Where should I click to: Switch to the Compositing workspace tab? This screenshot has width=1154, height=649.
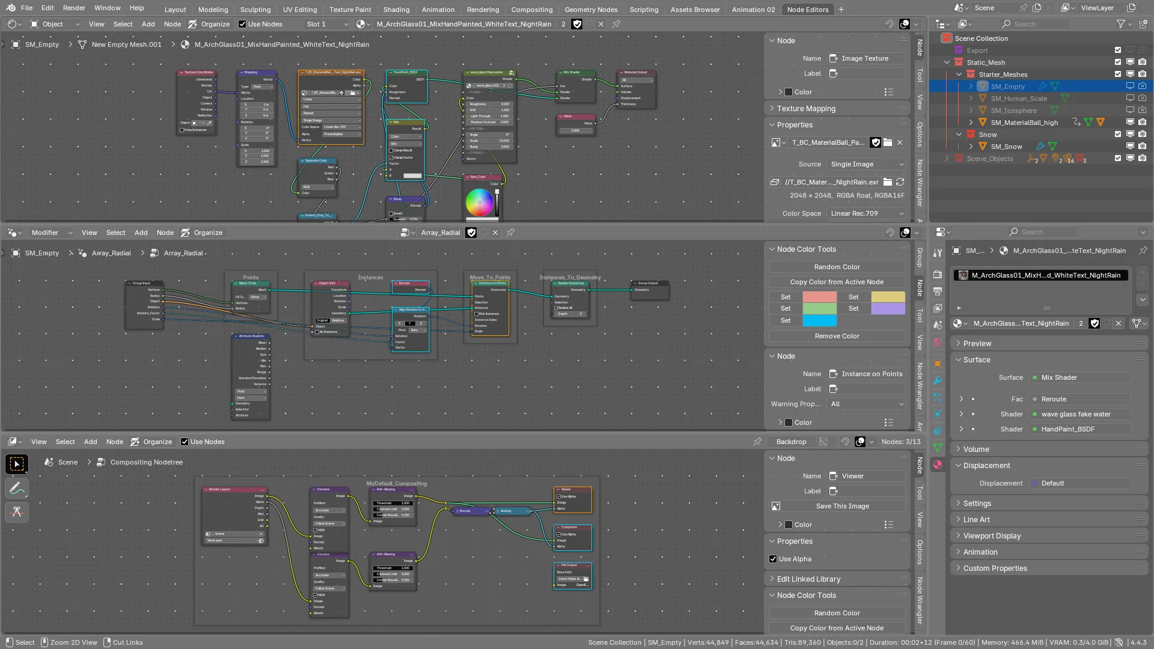pos(532,10)
